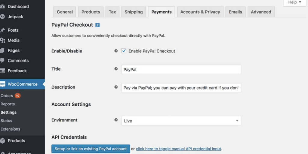Viewport: 308px width, 154px height.
Task: Click the Title text field containing PayPal
Action: [181, 69]
